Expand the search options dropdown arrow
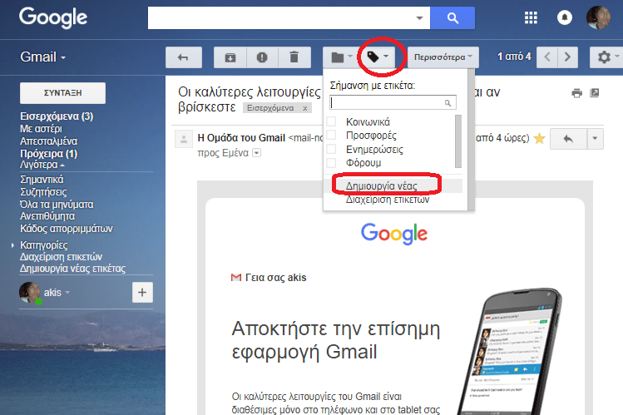 pos(419,17)
